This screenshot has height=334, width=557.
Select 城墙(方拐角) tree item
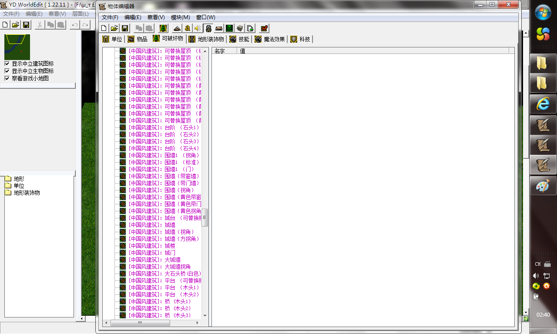tap(164, 239)
